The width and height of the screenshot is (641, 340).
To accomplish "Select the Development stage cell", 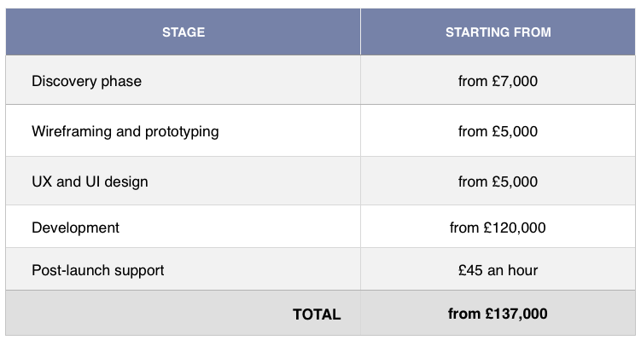I will coord(184,227).
